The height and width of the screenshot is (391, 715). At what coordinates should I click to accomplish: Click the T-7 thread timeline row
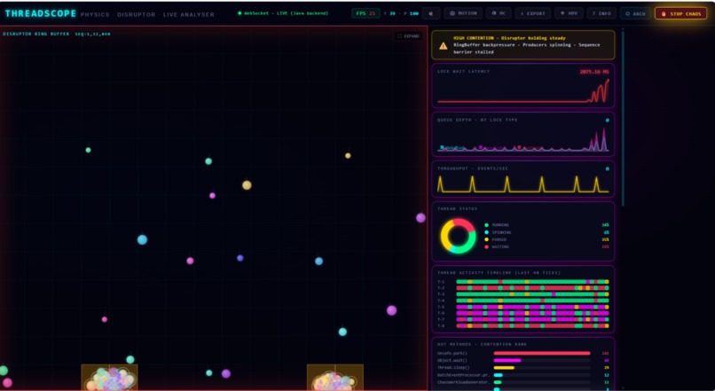pos(523,319)
